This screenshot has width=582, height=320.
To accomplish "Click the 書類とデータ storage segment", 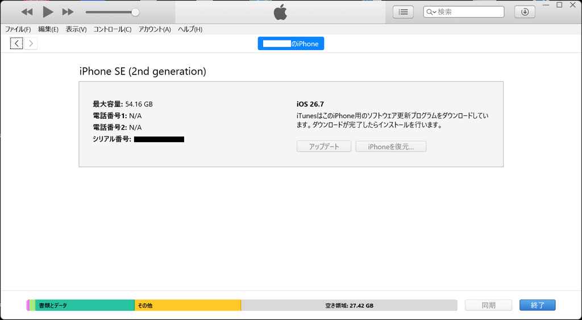I will [85, 305].
